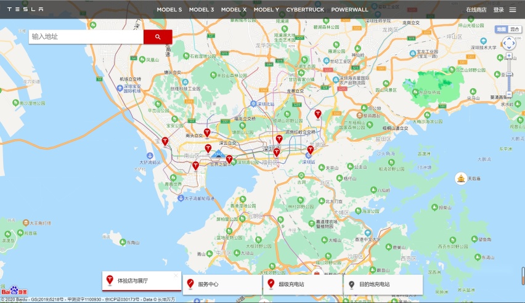Toggle the 目的地充电站 destination charging filter
This screenshot has width=525, height=303.
click(x=383, y=285)
